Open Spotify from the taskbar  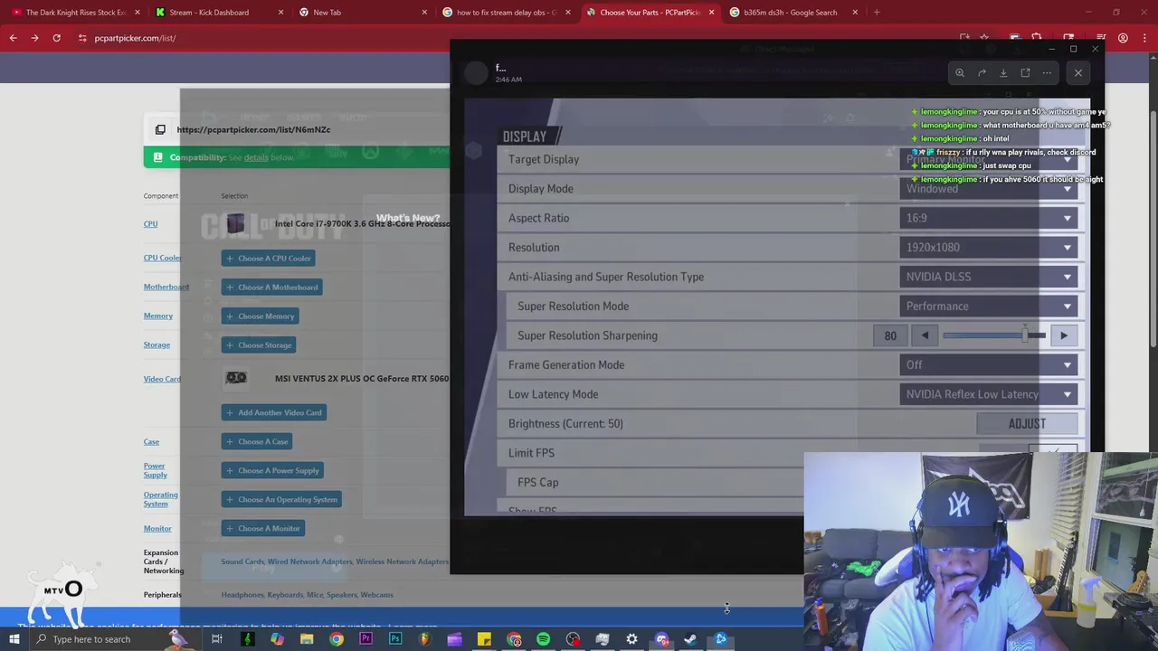tap(543, 639)
